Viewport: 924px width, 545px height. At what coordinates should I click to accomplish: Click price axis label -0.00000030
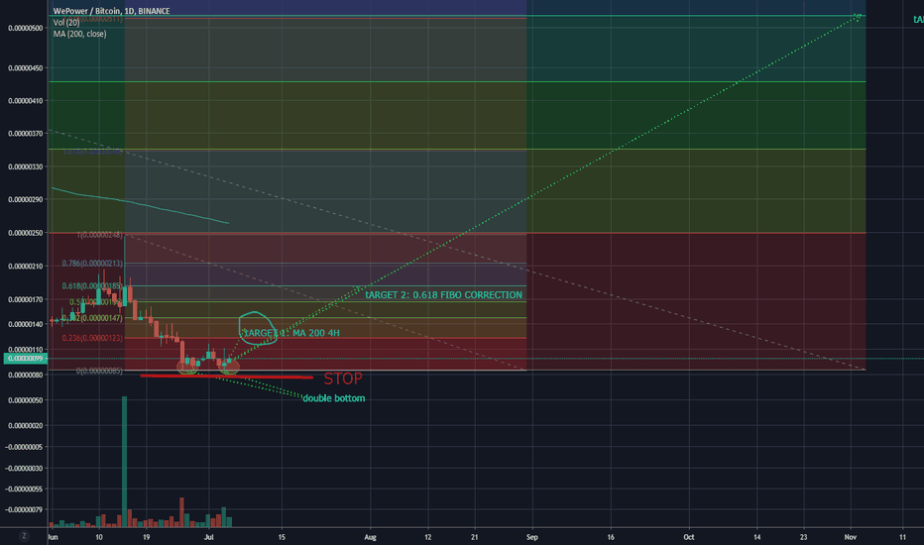click(x=24, y=469)
